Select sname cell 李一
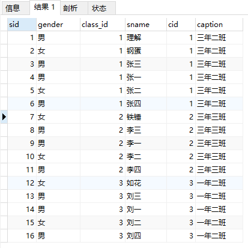The height and width of the screenshot is (248, 248). [146, 143]
